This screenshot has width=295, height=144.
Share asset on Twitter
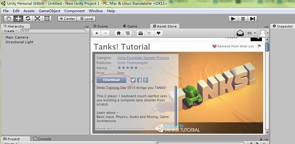133,80
